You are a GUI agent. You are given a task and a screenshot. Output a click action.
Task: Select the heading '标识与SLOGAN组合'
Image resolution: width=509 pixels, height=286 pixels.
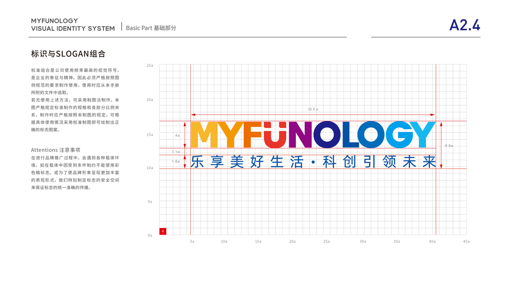pos(69,54)
